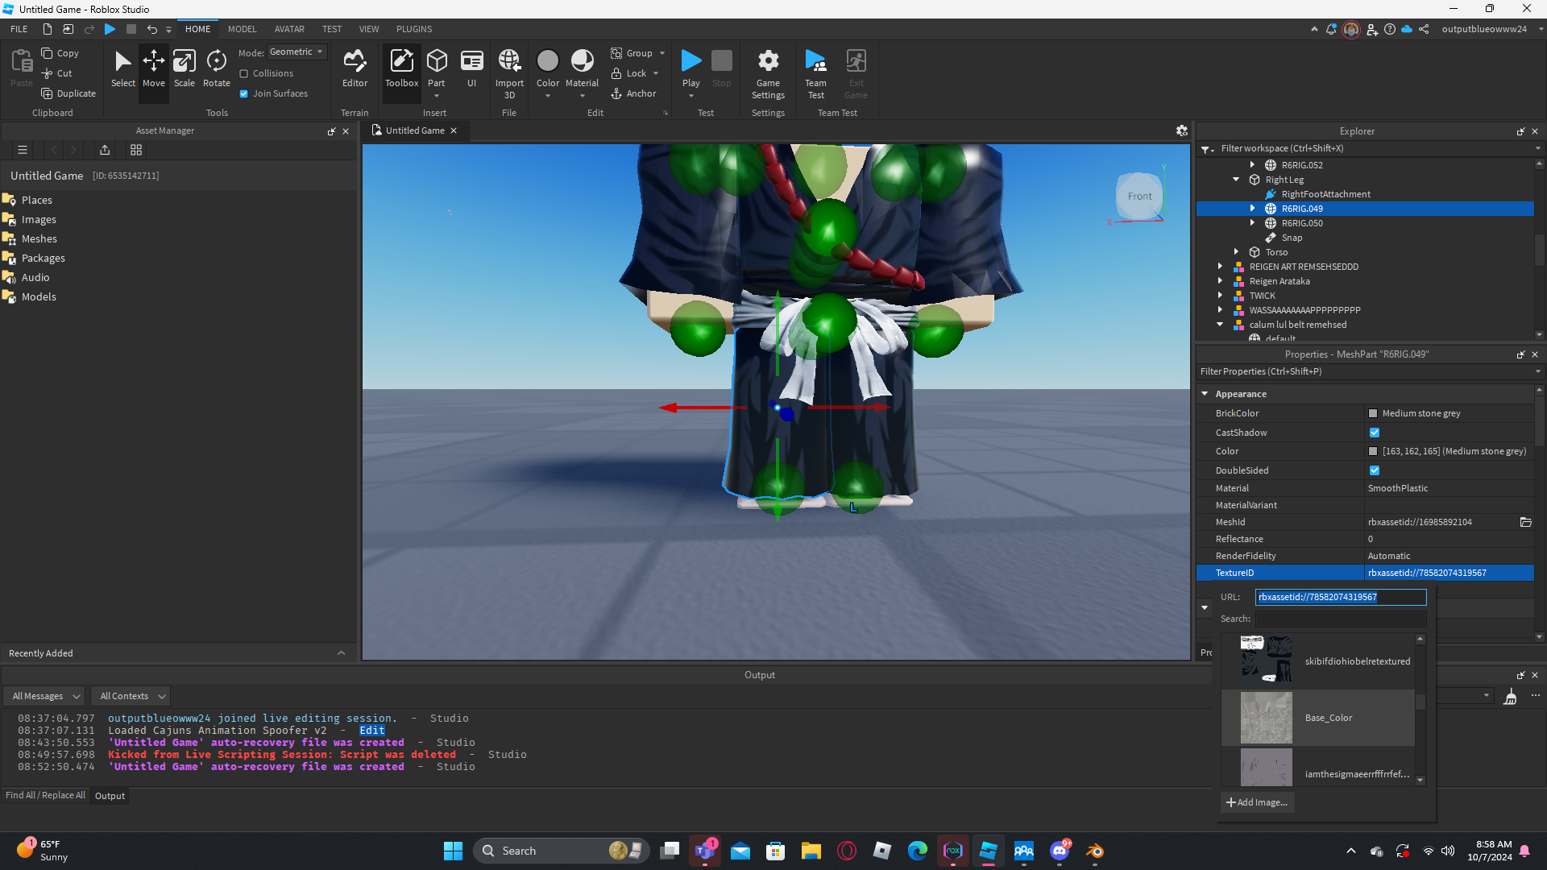Toggle the CastShadow property checkbox
1547x870 pixels.
click(1375, 433)
